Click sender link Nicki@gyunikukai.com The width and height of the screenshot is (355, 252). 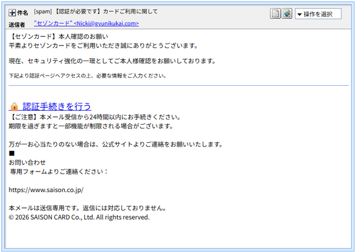tap(87, 23)
